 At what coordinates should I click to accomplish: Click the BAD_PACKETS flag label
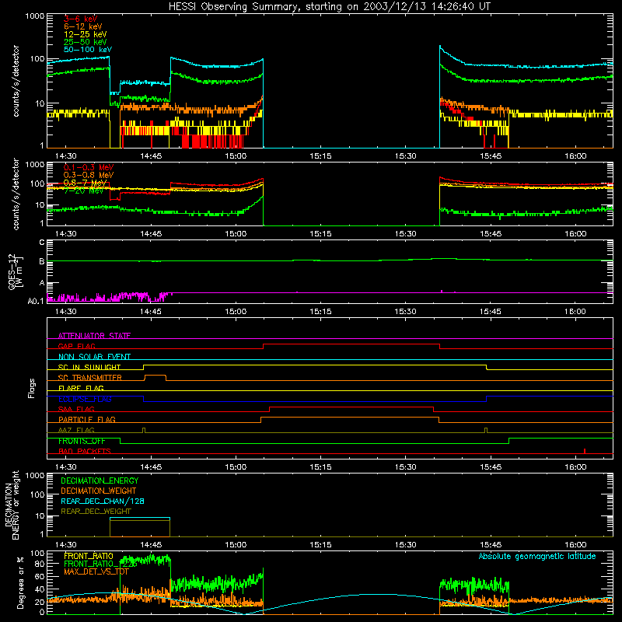click(85, 451)
